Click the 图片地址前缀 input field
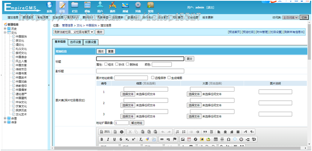This screenshot has height=151, width=312. pyautogui.click(x=131, y=78)
